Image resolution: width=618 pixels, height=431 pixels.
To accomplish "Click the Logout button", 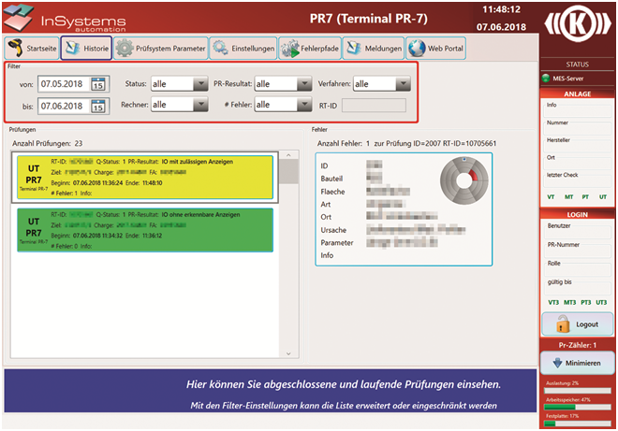I will click(578, 323).
